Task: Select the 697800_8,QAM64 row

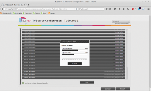Action: click(74, 72)
